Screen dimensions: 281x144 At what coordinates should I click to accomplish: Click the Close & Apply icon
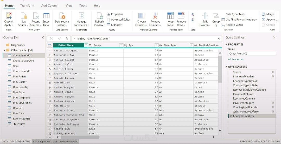coord(9,16)
